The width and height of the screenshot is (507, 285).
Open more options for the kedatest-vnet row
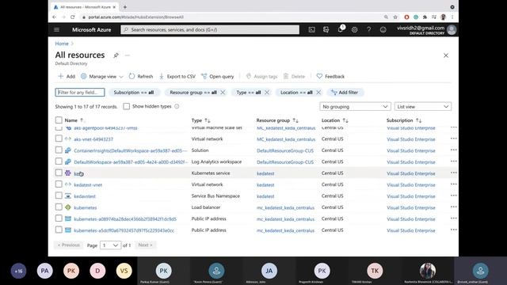453,184
